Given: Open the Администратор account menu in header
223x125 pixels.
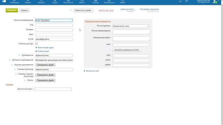Looking at the screenshot, I should click(203, 1).
